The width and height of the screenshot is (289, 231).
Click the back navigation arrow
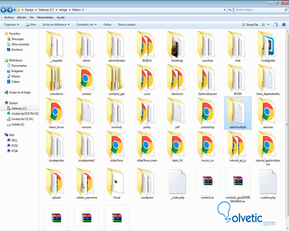(x=4, y=10)
